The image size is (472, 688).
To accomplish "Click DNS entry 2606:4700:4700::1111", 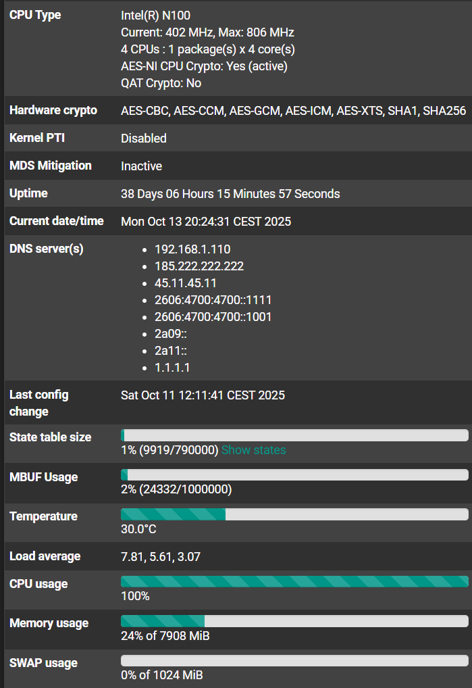I will (x=213, y=300).
